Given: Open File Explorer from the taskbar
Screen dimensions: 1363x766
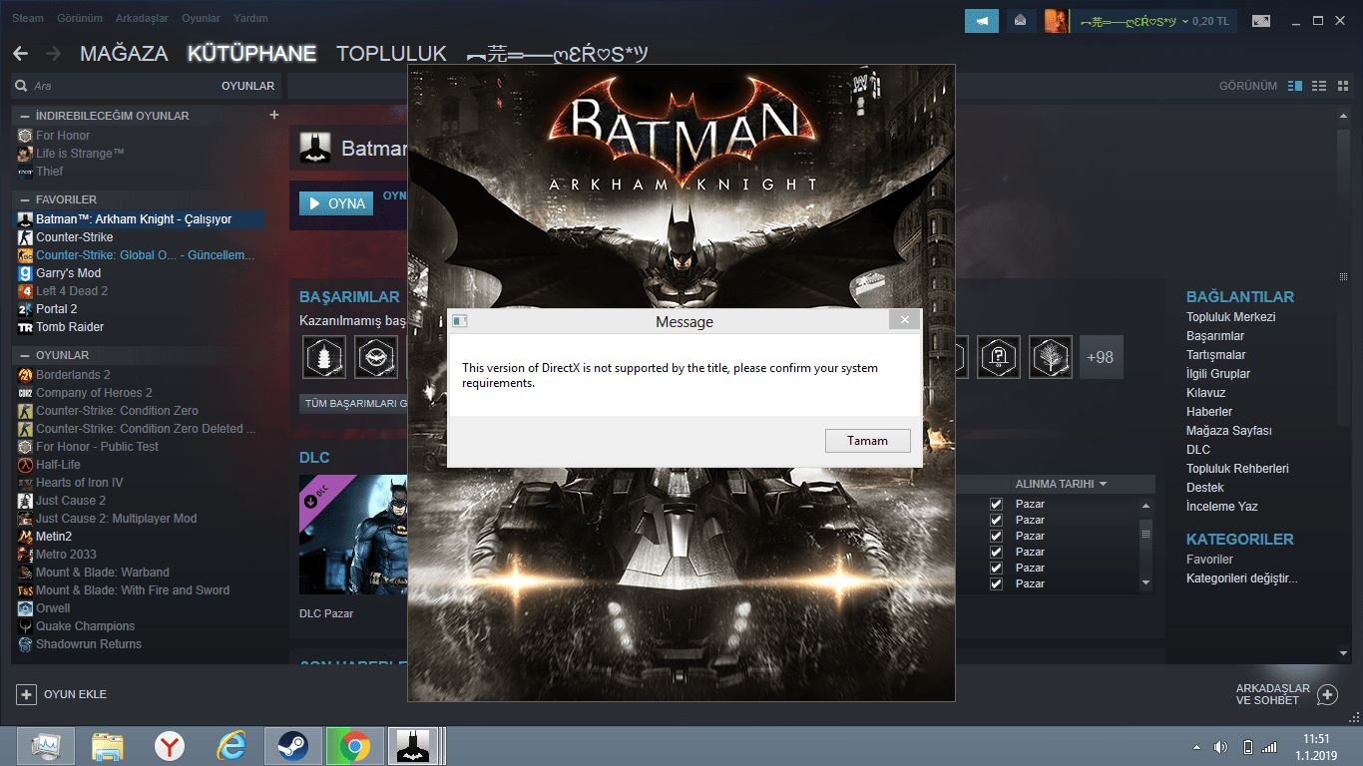Looking at the screenshot, I should (x=108, y=745).
